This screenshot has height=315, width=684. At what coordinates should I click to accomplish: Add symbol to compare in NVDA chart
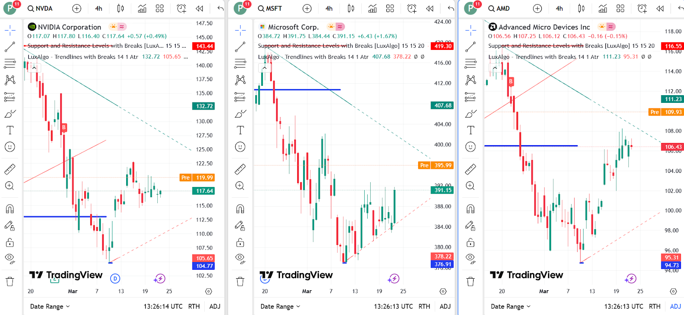pos(77,9)
